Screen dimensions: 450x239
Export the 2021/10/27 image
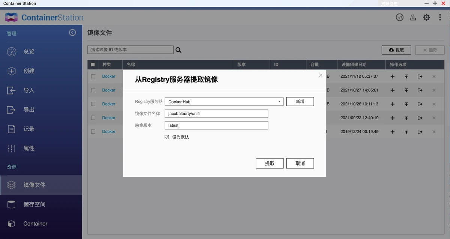pos(420,90)
